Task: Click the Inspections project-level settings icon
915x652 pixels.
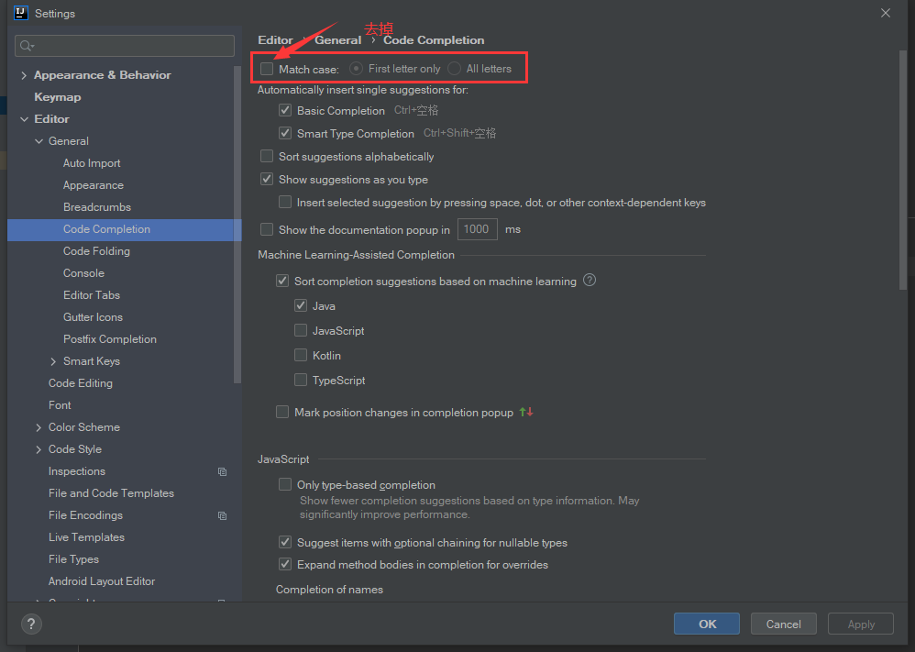Action: pos(222,471)
